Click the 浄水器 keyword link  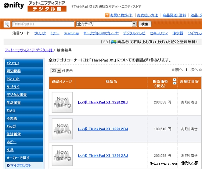(x=178, y=33)
